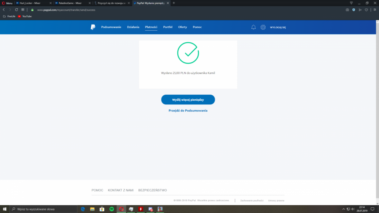379x213 pixels.
Task: Open network status tray icon
Action: click(348, 209)
